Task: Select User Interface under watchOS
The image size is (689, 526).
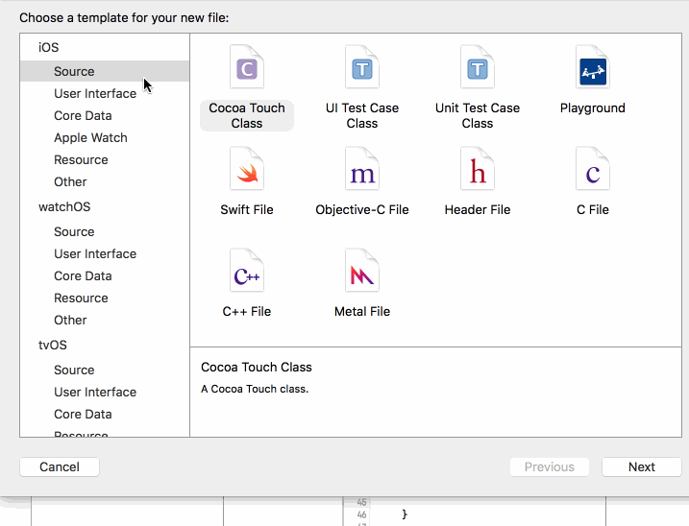Action: pos(95,254)
